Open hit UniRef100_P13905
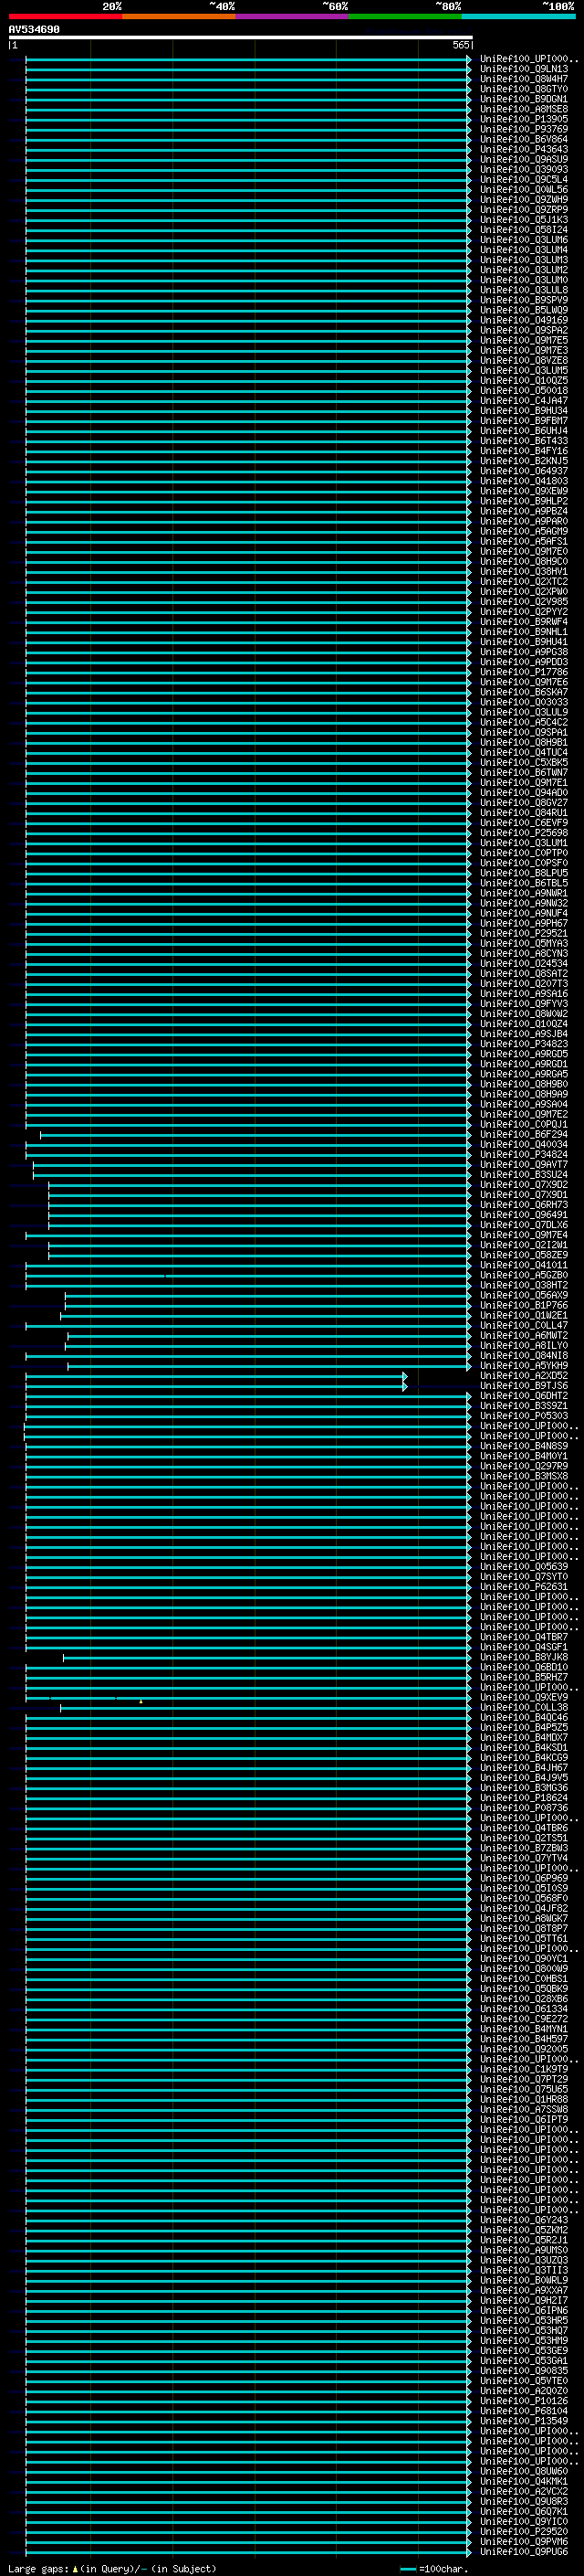This screenshot has width=584, height=2576. (x=524, y=119)
